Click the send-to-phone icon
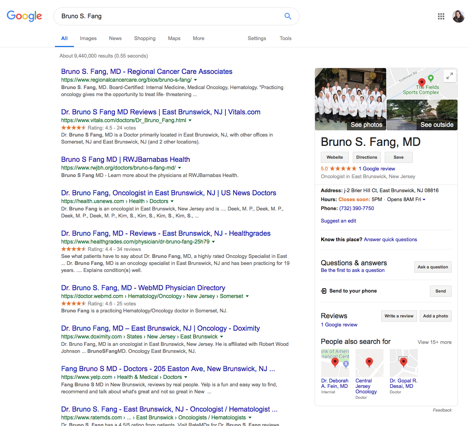This screenshot has width=468, height=426. (x=324, y=291)
